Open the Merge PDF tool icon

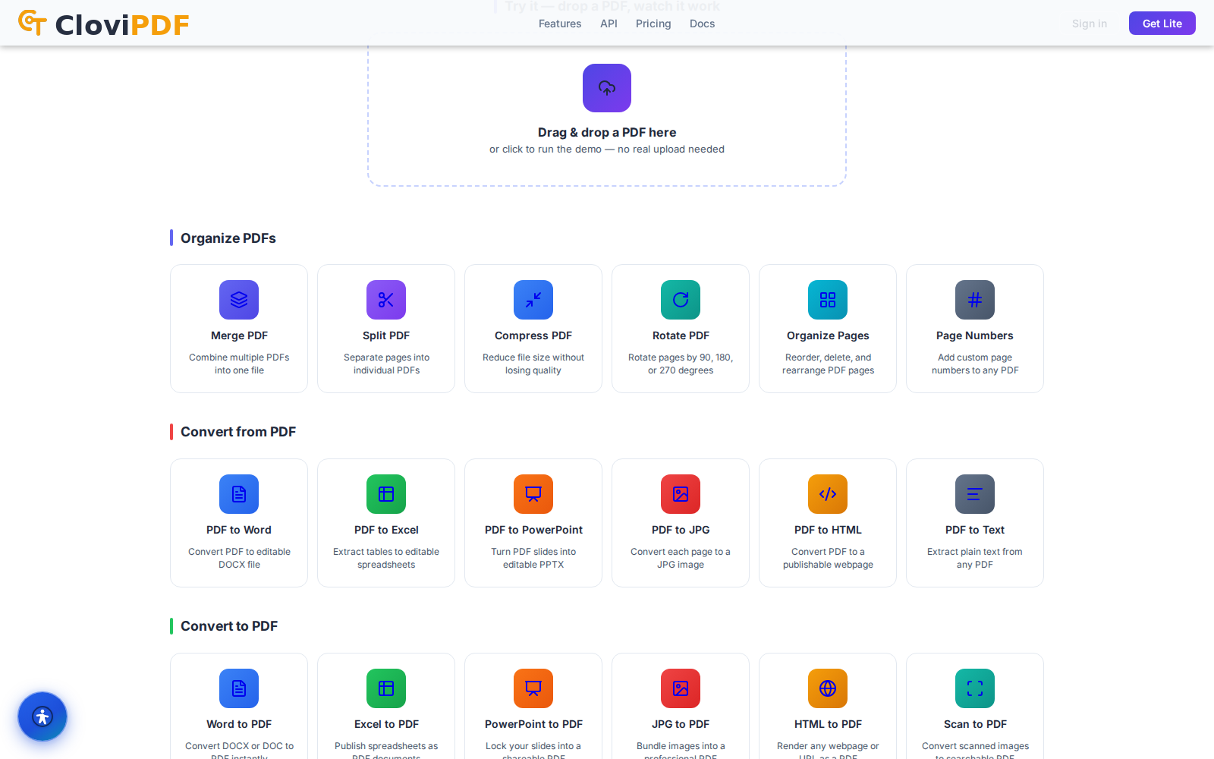(239, 300)
